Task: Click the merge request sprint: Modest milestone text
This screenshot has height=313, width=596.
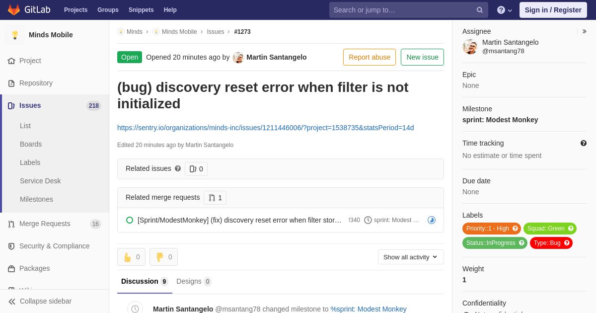Action: (x=396, y=220)
